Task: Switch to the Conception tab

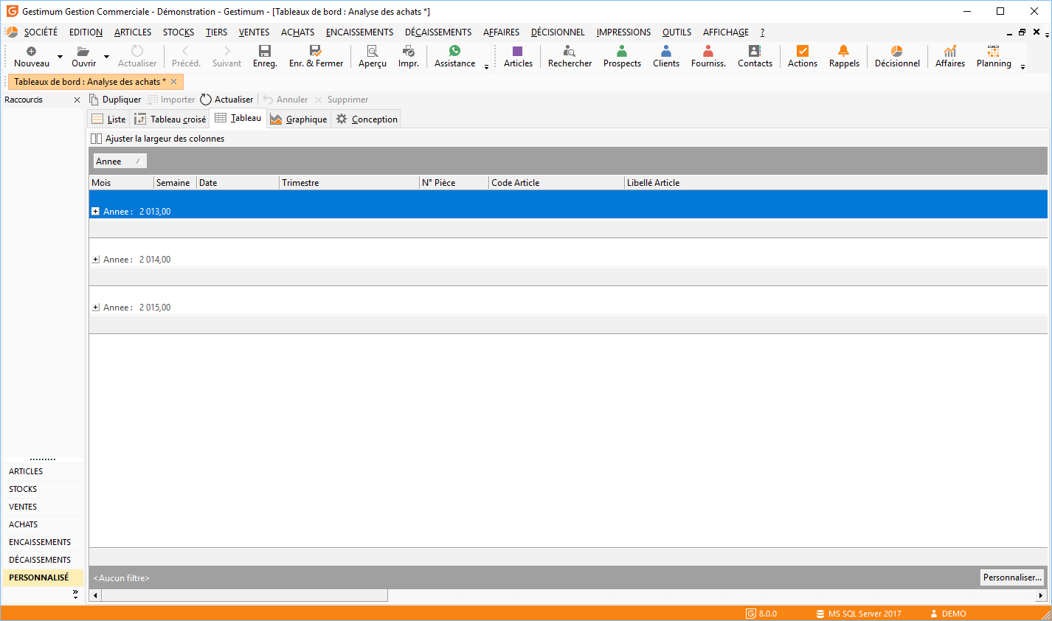Action: [367, 119]
